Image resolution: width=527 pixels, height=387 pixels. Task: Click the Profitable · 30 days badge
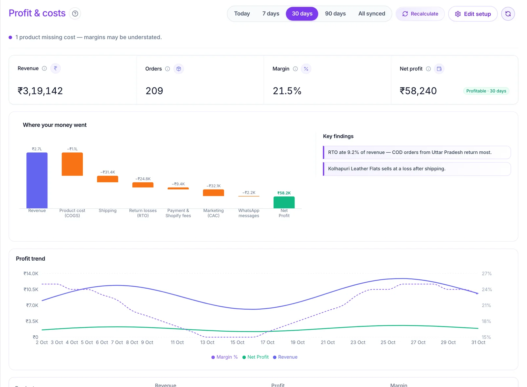click(486, 91)
